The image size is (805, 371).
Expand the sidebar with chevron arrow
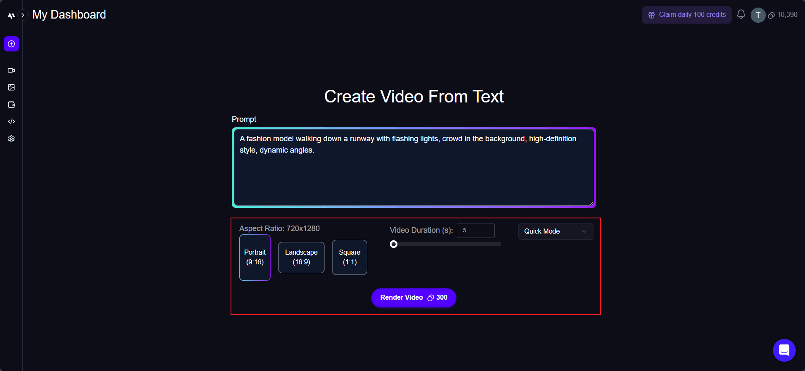pos(23,15)
